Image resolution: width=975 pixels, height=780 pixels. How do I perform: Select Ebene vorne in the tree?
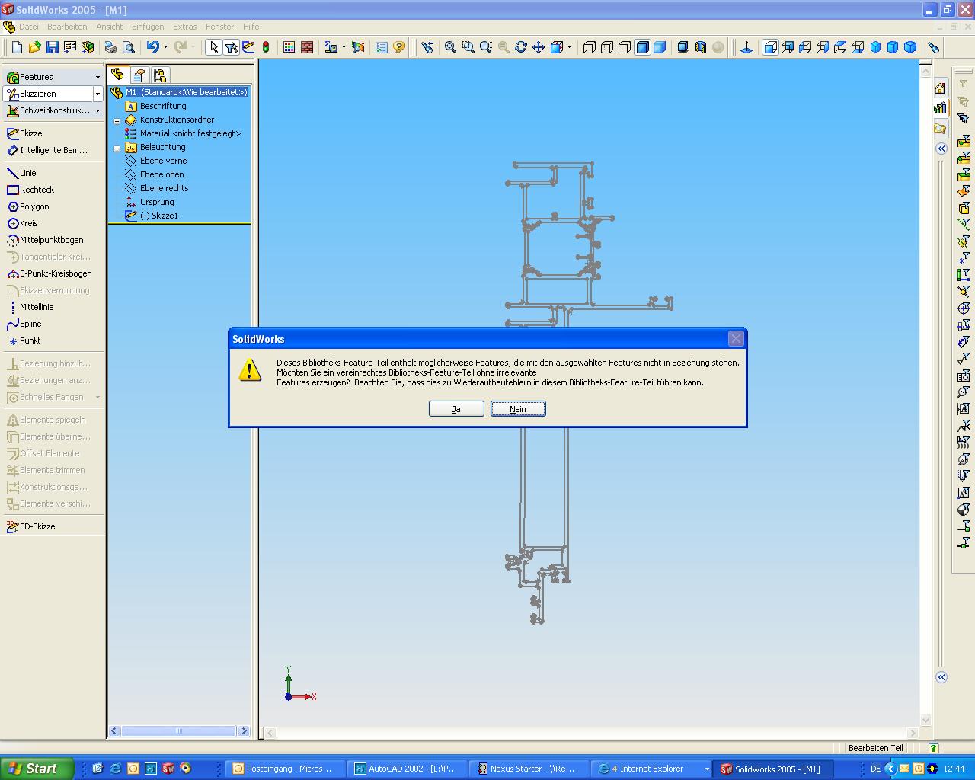[x=156, y=161]
